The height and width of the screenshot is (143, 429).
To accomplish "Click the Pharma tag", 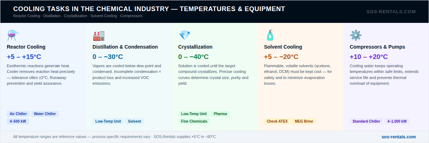I will (x=220, y=114).
